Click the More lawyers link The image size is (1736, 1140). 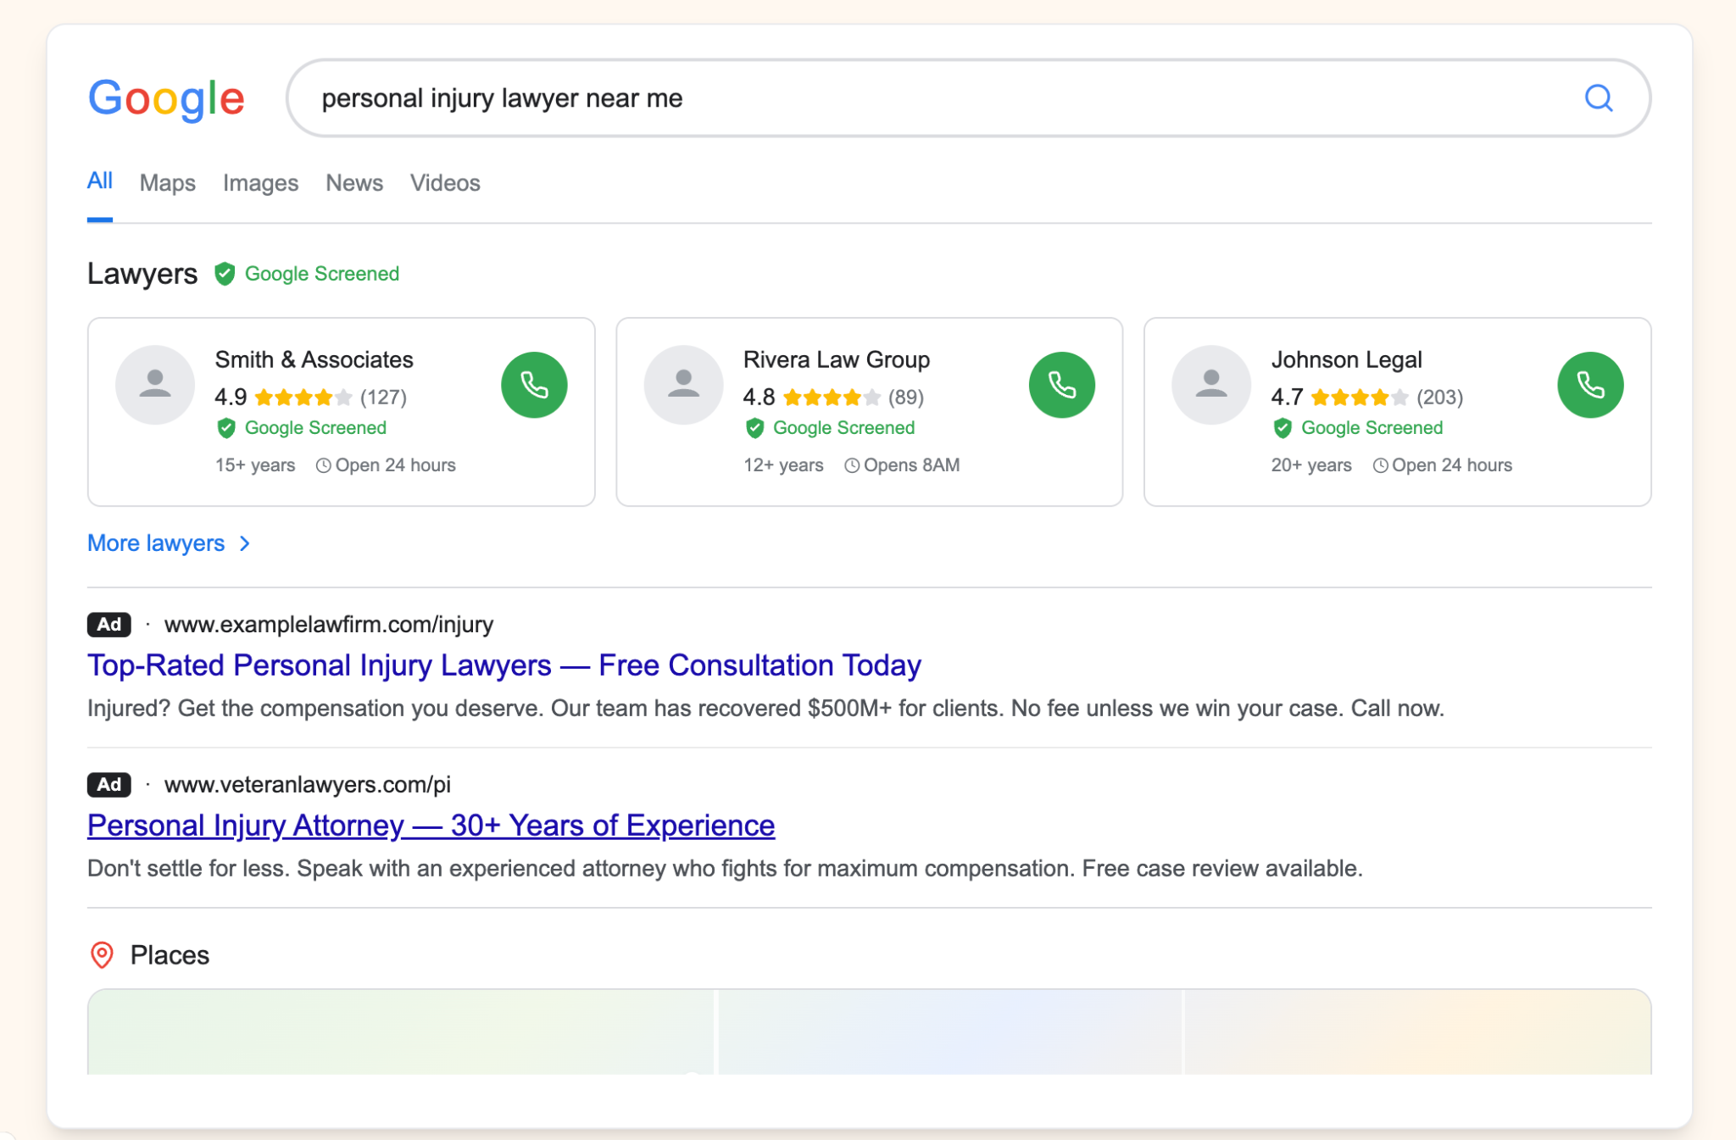coord(156,543)
